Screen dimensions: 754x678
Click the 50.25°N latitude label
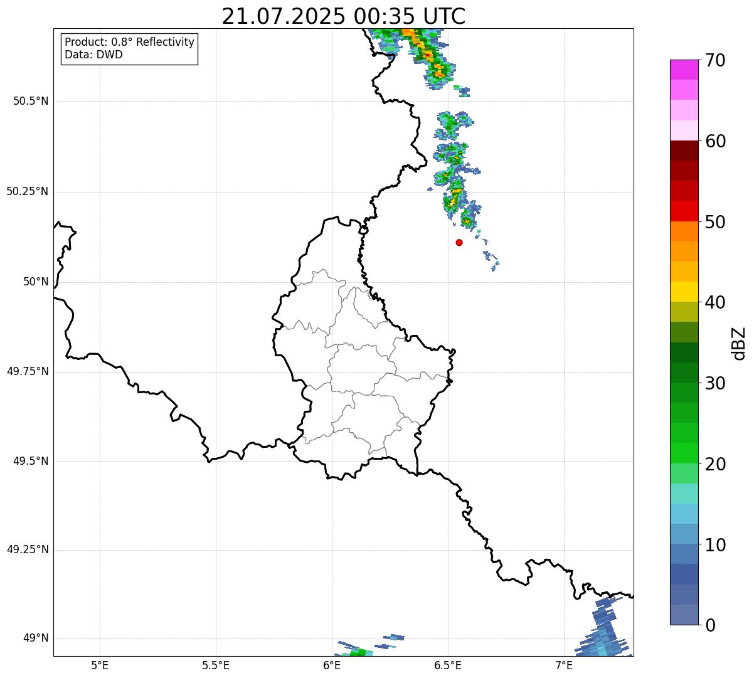(x=28, y=191)
